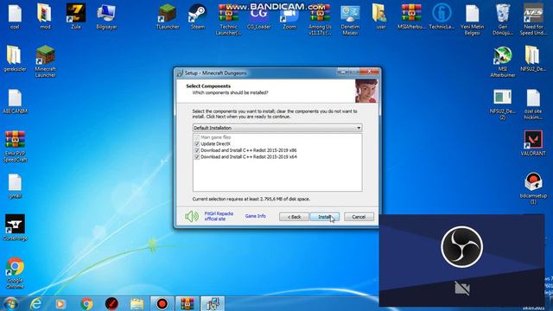Image resolution: width=553 pixels, height=311 pixels.
Task: Open the Among Us archive icon
Action: pos(320,19)
